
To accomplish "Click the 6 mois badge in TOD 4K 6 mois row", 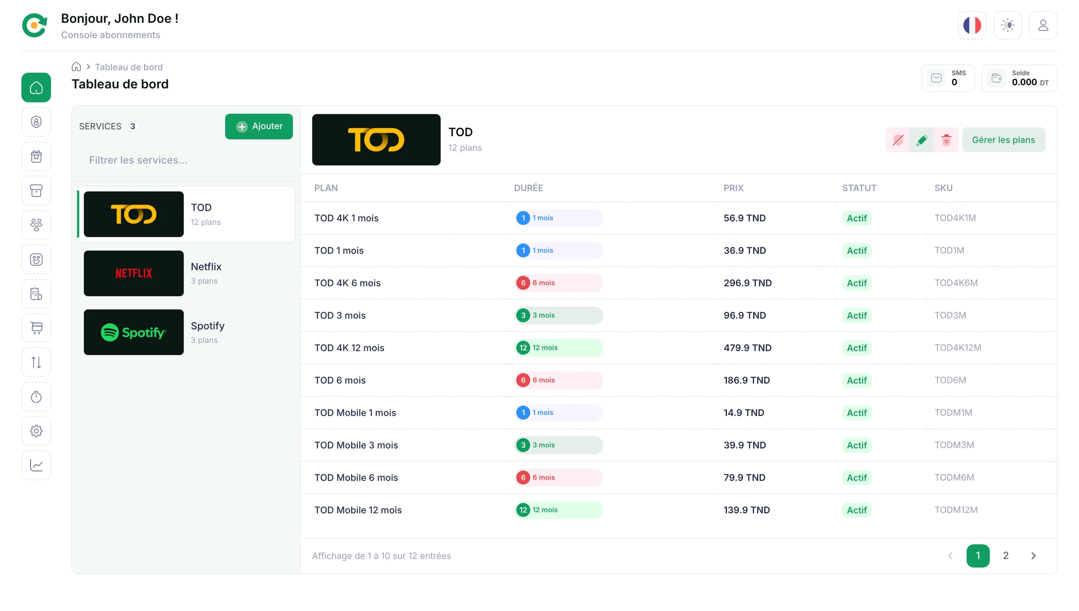I will [x=558, y=283].
